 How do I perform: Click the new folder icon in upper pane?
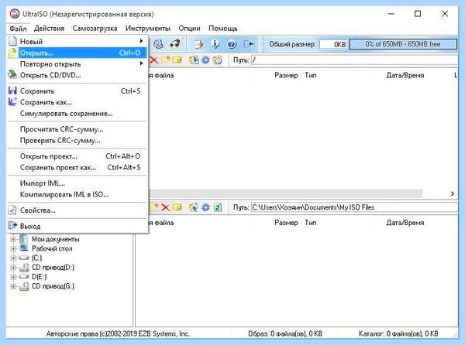(x=166, y=60)
